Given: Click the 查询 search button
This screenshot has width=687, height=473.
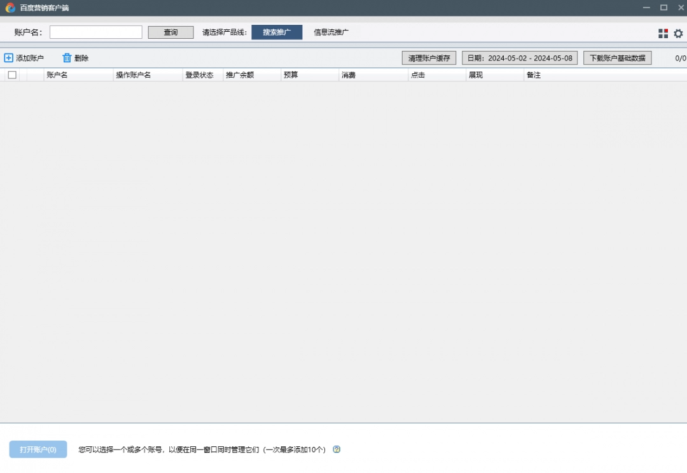Looking at the screenshot, I should click(x=170, y=32).
